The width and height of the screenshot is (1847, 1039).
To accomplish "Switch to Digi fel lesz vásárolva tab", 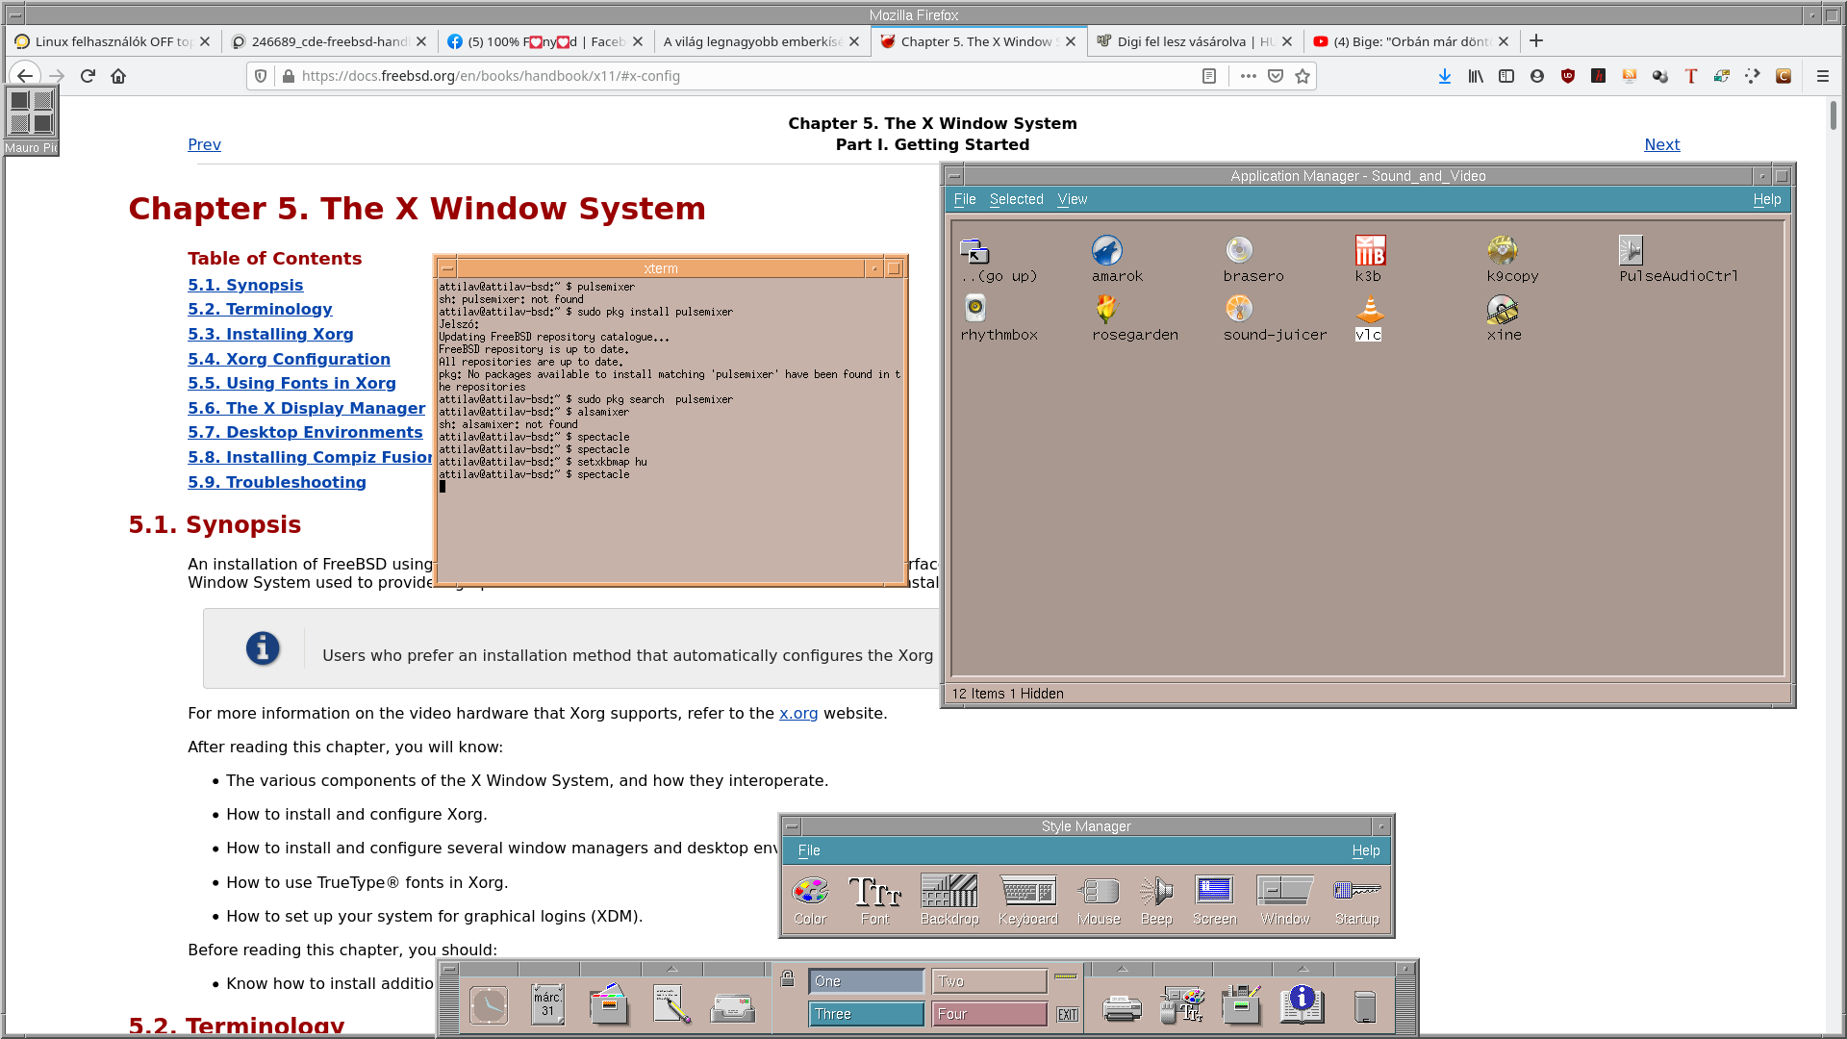I will [x=1196, y=41].
